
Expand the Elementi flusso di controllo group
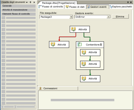point(19,14)
